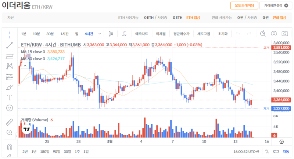
Task: Click the high price label 3,581,000
Action: click(281, 48)
